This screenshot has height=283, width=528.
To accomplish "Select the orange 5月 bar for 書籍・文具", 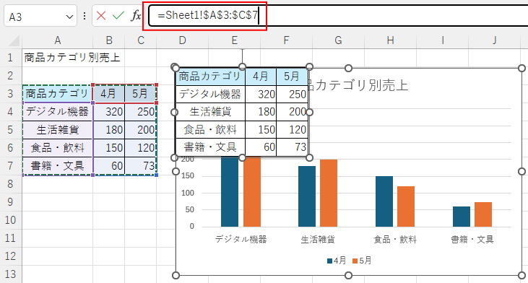I will pos(483,214).
